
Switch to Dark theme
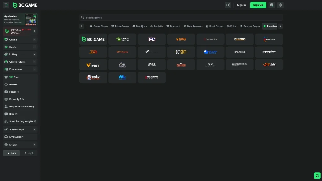12,153
